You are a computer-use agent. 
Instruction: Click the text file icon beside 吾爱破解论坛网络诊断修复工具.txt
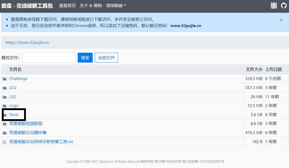click(x=4, y=142)
